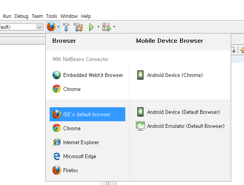Open the Debug menu
The image size is (244, 185).
tap(21, 16)
